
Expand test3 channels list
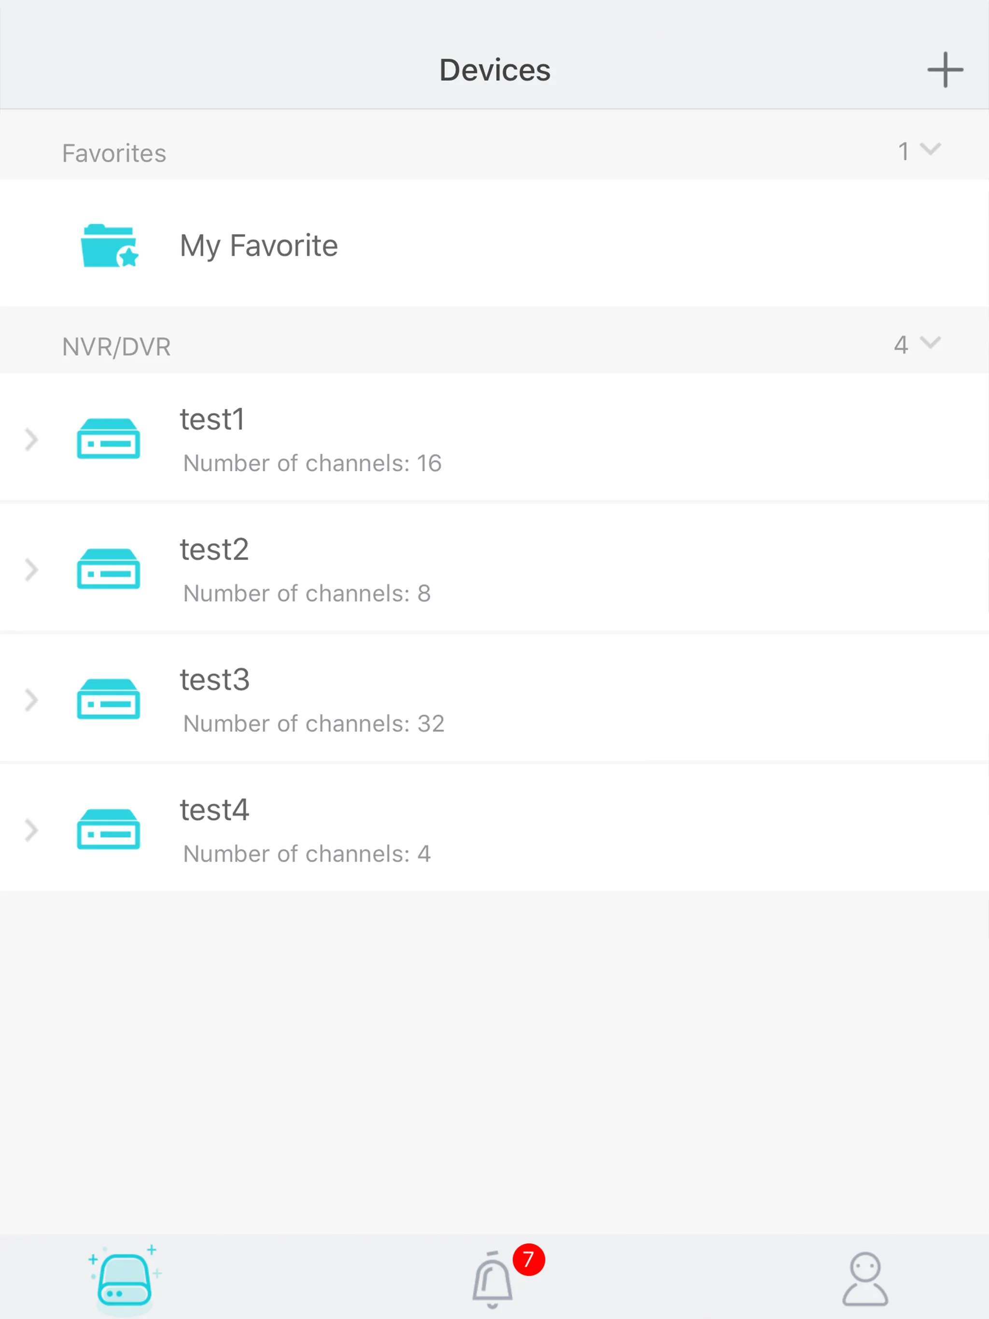31,700
